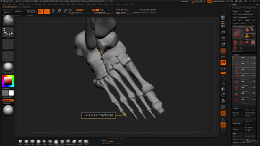Image resolution: width=260 pixels, height=146 pixels.
Task: Click the SwitchColor button
Action: [x=8, y=97]
